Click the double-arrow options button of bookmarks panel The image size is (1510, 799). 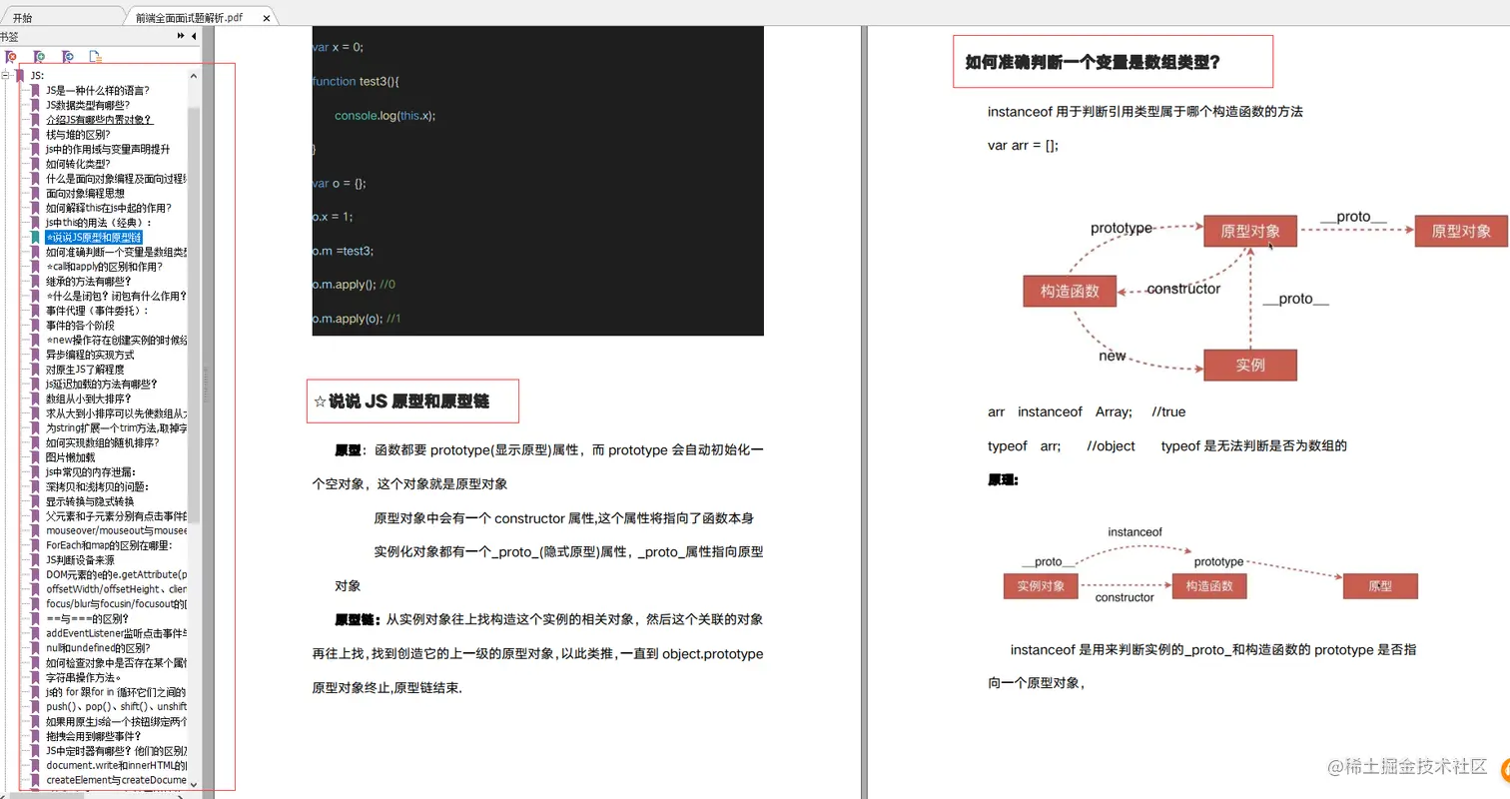[x=181, y=36]
